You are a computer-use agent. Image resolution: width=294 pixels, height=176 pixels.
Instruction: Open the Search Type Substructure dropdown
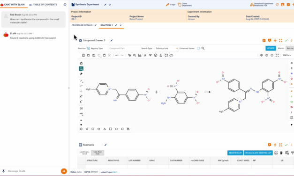point(166,48)
